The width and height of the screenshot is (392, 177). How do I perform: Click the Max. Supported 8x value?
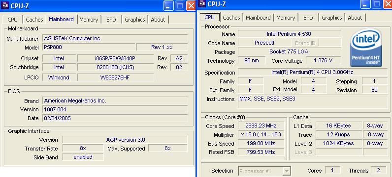pyautogui.click(x=168, y=149)
